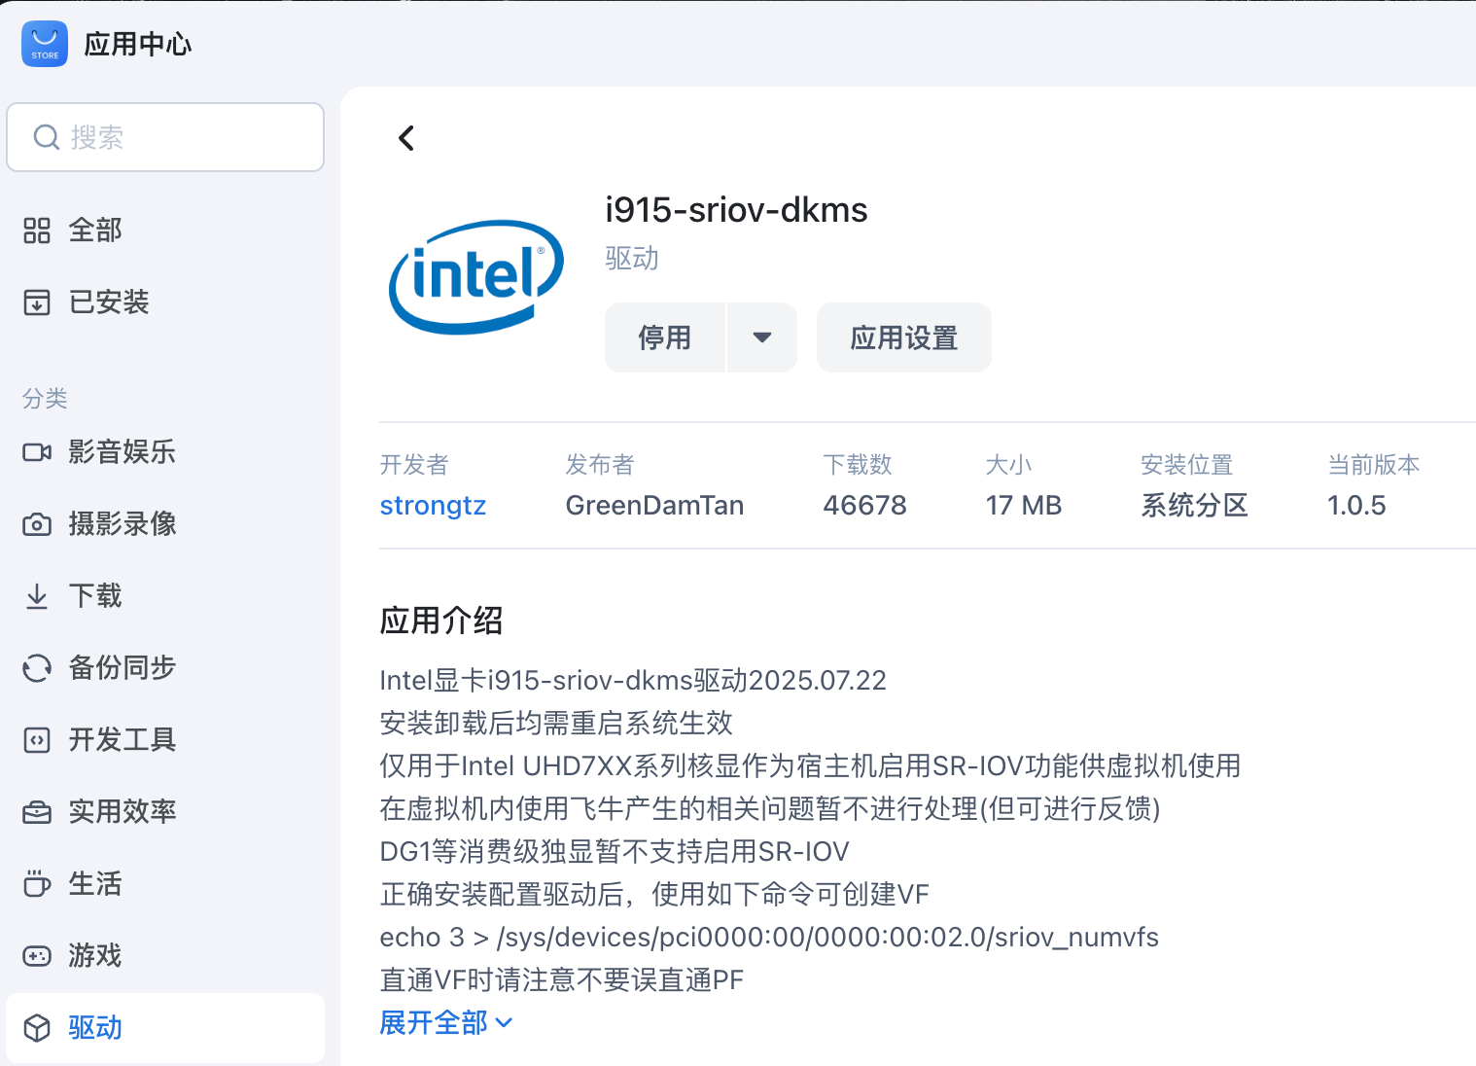1476x1066 pixels.
Task: Click the 生活 coffee cup icon
Action: click(x=37, y=884)
